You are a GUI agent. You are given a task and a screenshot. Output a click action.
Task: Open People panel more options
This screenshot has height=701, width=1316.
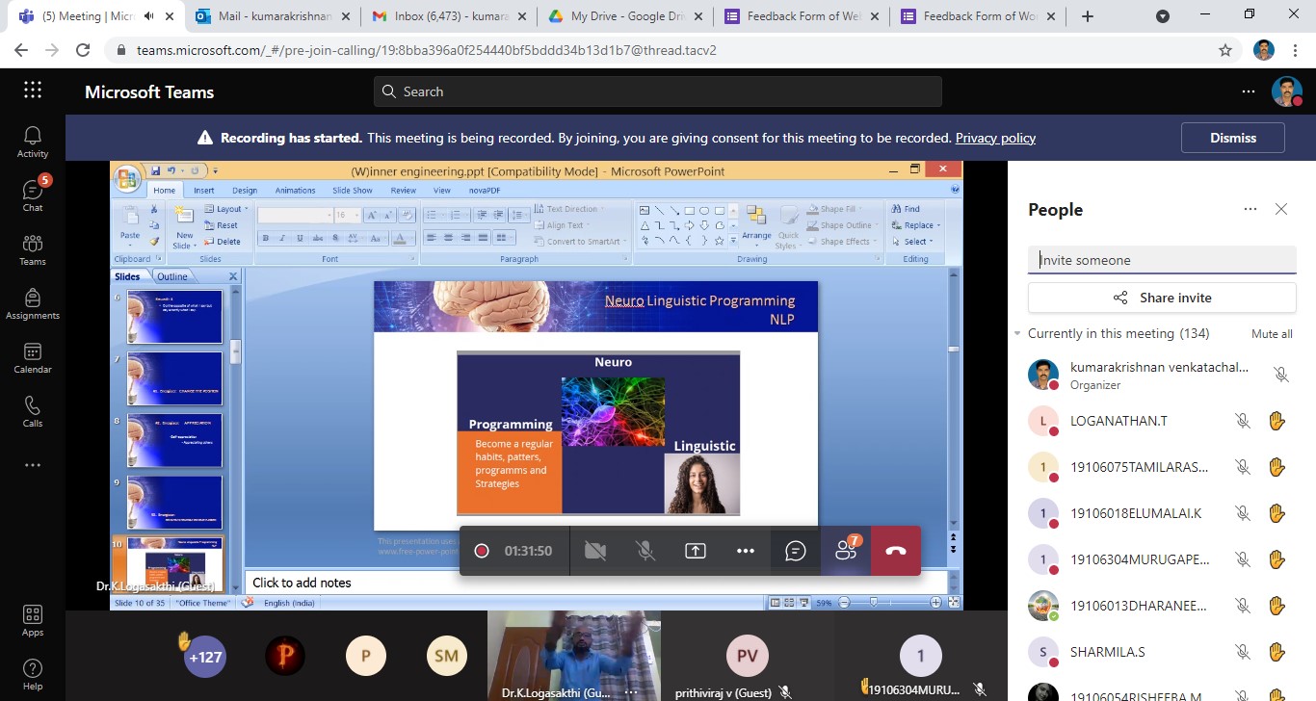[x=1250, y=209]
